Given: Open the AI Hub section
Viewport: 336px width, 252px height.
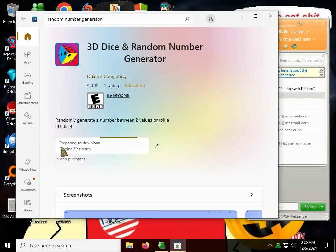Looking at the screenshot, I should (28, 118).
